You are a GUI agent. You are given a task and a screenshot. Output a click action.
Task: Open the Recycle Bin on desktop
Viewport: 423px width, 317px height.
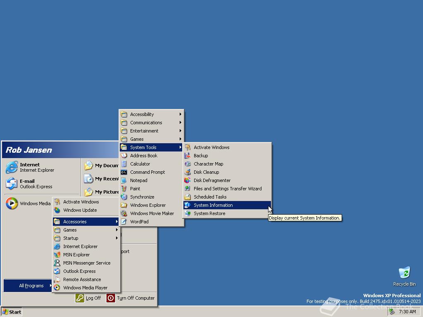point(404,276)
